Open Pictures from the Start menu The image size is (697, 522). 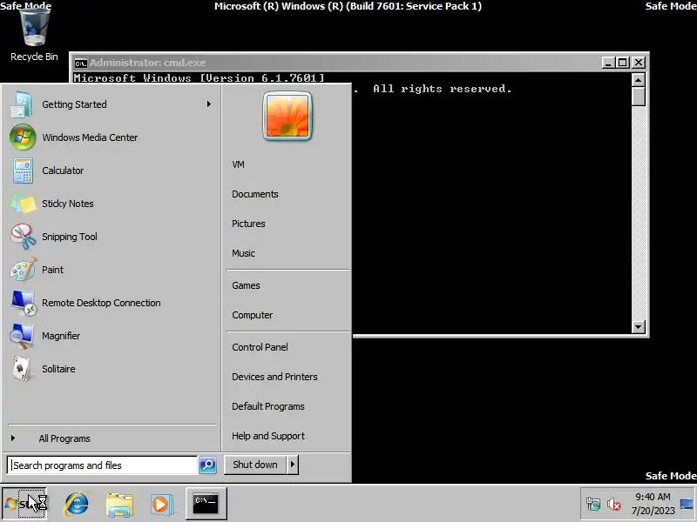click(248, 224)
